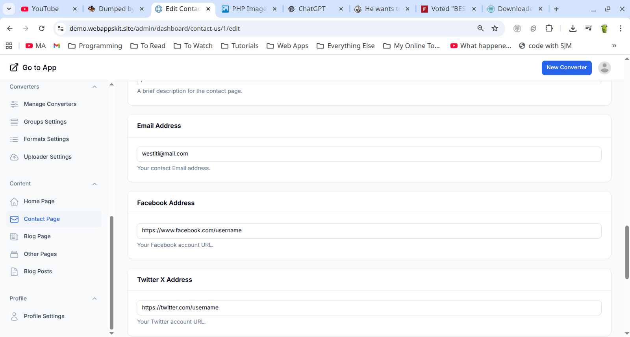Screen dimensions: 630x337
Task: Click the Uploader Settings cloud icon
Action: click(x=14, y=157)
